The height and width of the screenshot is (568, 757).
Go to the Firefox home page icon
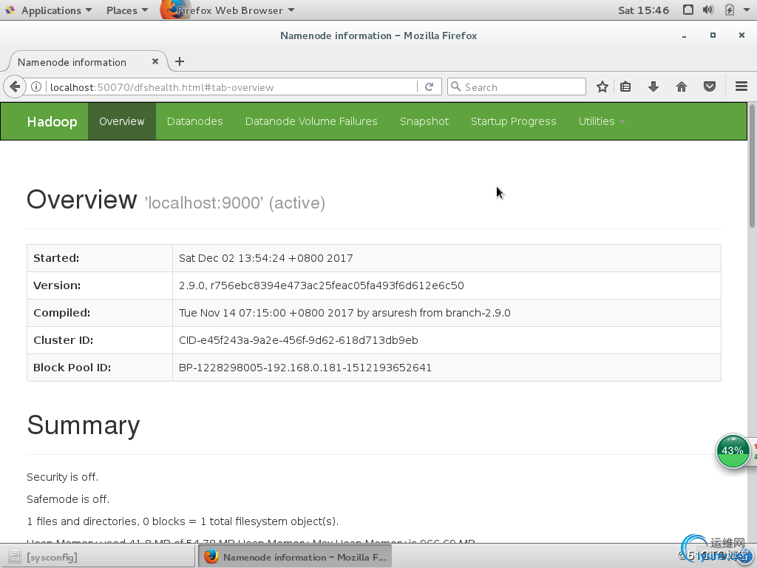681,87
